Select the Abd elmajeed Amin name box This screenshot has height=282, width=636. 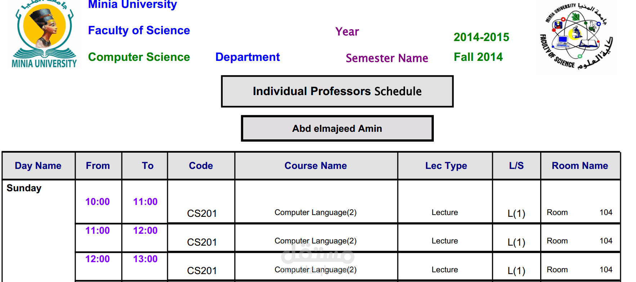pyautogui.click(x=337, y=129)
